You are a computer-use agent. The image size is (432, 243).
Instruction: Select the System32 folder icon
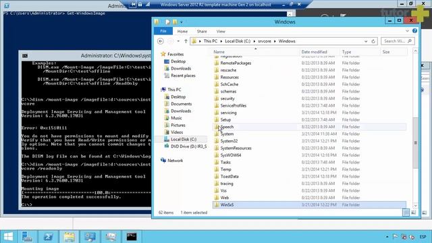click(x=217, y=141)
